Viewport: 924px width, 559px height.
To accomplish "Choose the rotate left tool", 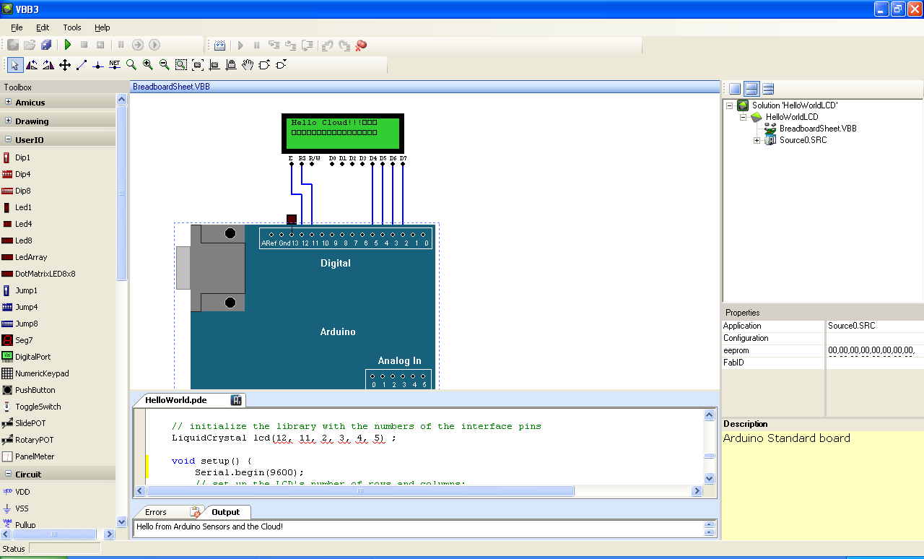I will (x=32, y=65).
